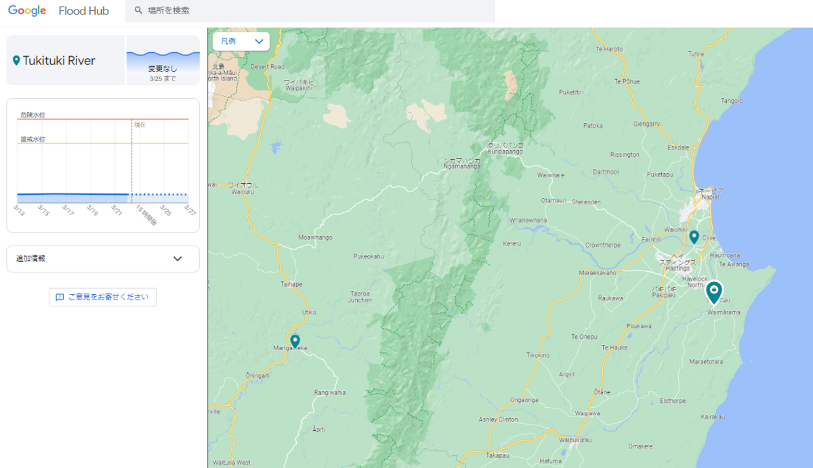Click the 現在 marker on the chart
This screenshot has height=468, width=813.
click(x=140, y=125)
